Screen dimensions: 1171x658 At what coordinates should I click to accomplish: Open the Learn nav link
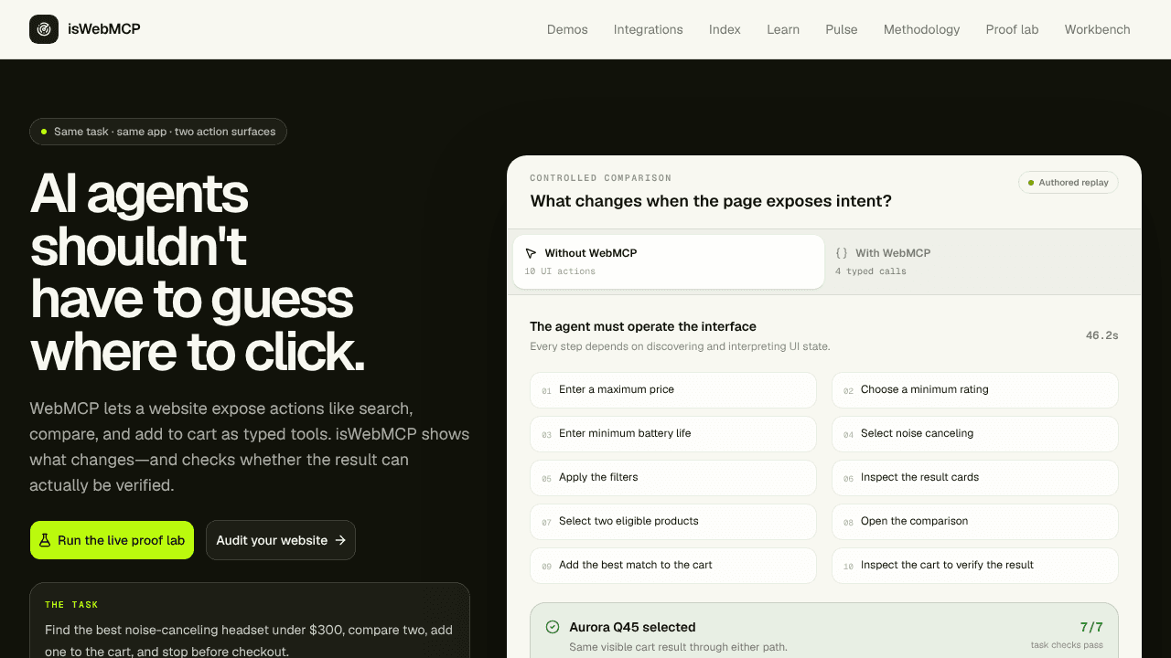click(783, 29)
